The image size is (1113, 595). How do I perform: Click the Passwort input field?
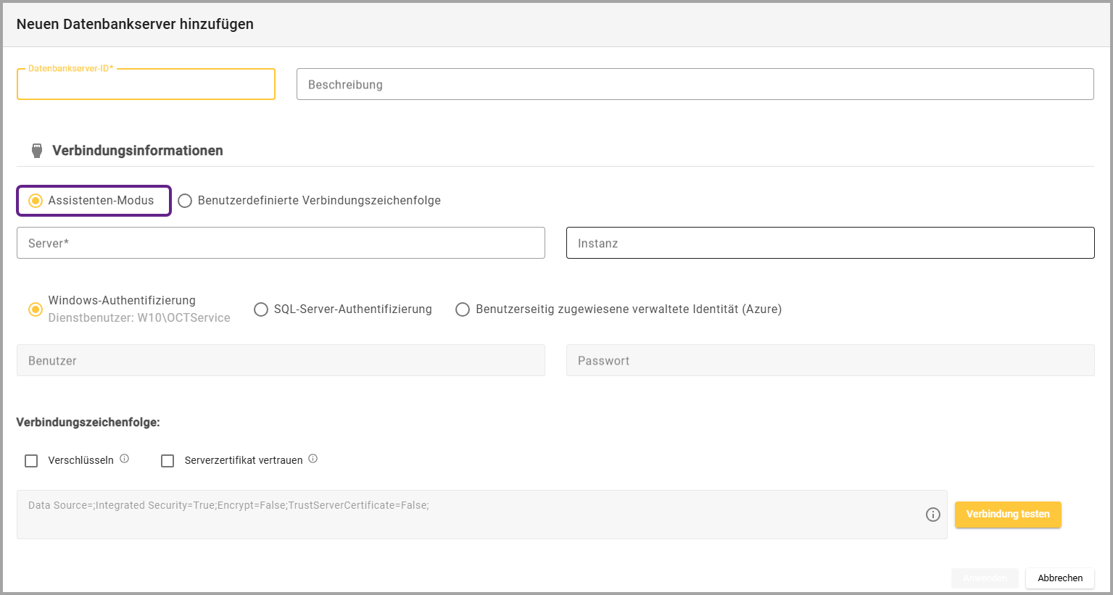click(x=829, y=361)
